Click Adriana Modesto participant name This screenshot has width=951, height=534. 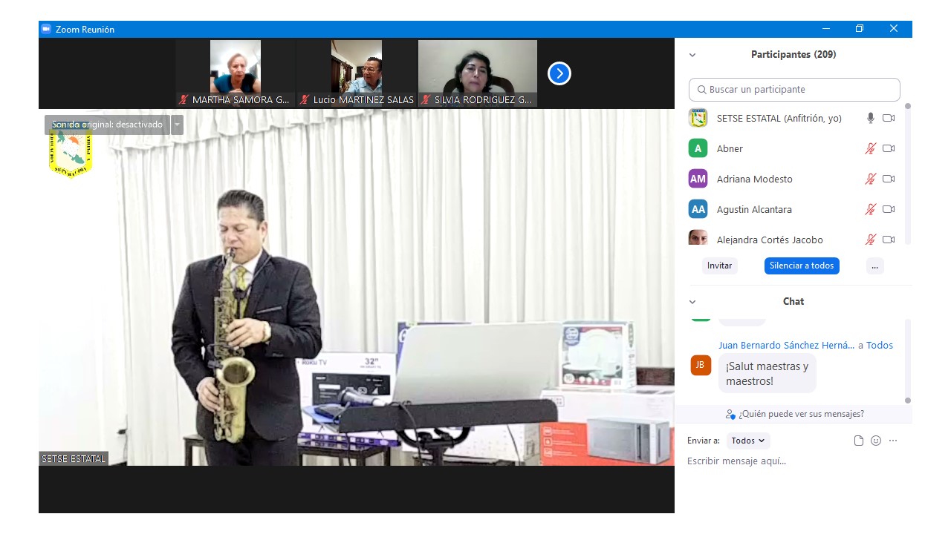pos(754,179)
